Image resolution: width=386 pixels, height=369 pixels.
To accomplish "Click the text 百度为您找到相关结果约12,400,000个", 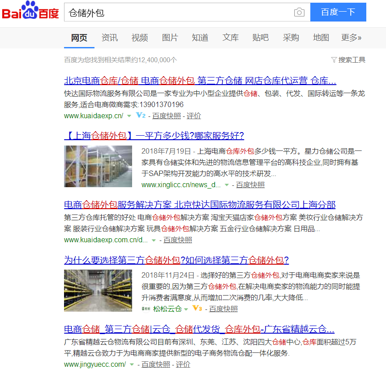I will pos(120,60).
